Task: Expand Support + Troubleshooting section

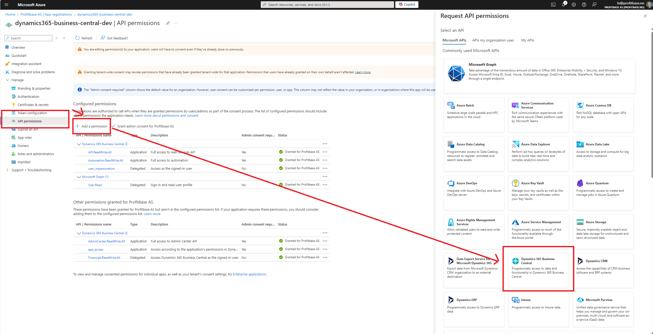Action: [7, 170]
